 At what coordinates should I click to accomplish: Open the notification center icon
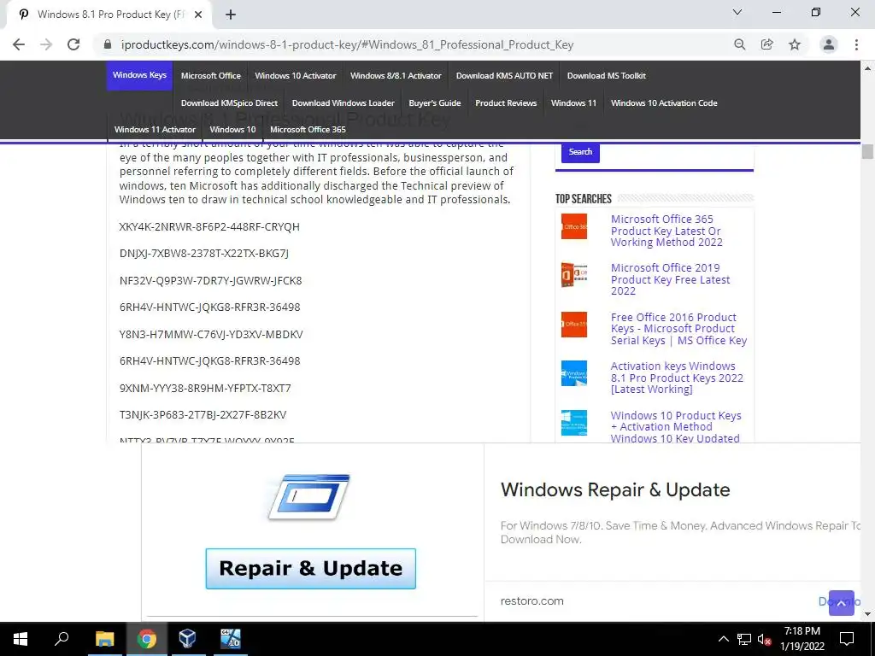(847, 639)
